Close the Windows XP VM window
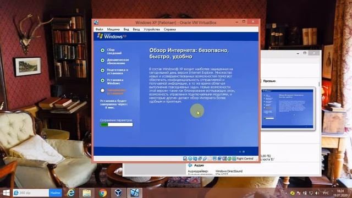Viewport: 352px width, 198px height. click(x=253, y=21)
